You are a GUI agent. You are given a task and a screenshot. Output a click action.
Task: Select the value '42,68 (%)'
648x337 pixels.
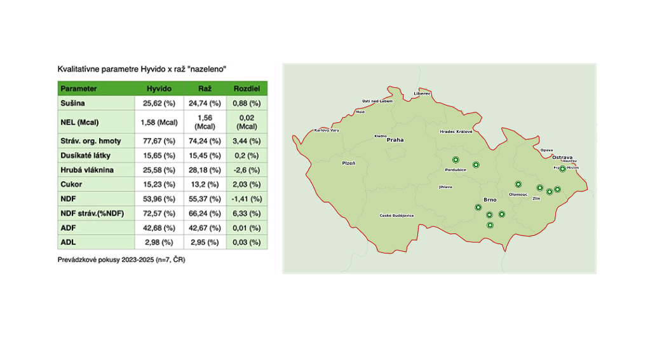[x=159, y=228]
